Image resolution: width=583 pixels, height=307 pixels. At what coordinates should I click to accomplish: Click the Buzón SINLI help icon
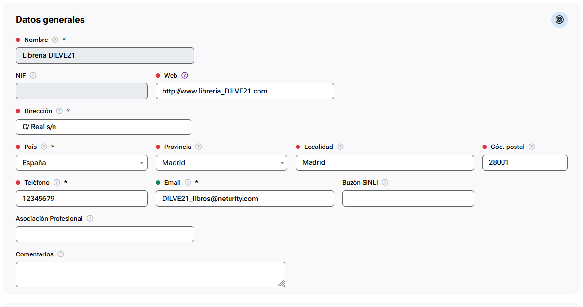pos(385,183)
